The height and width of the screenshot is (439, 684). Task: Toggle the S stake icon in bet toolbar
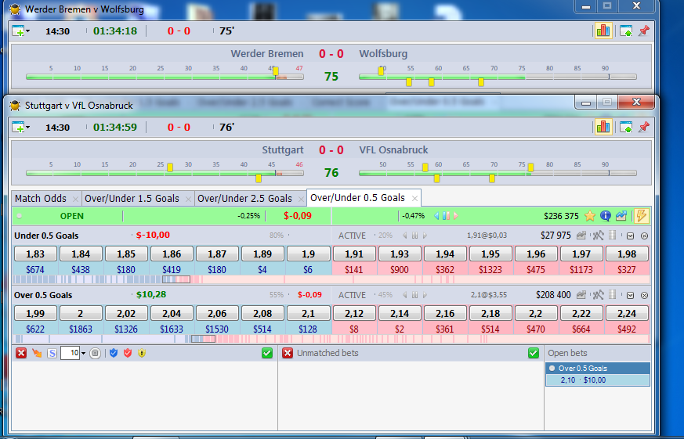click(x=52, y=353)
